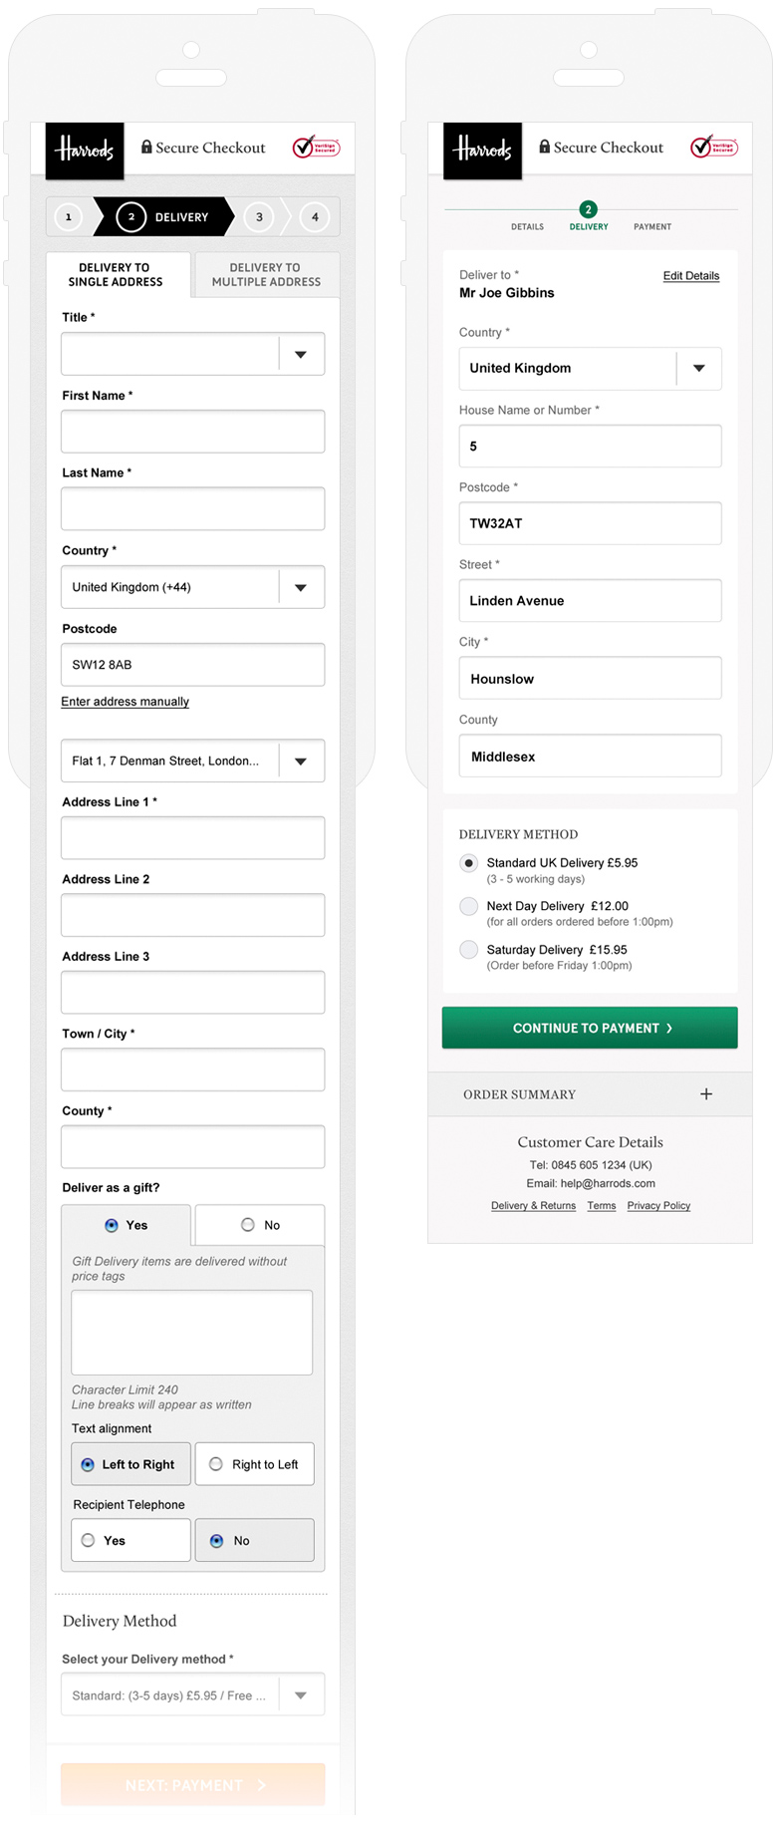Go to step 1 circle in progress bar
The width and height of the screenshot is (777, 1837).
coord(68,217)
